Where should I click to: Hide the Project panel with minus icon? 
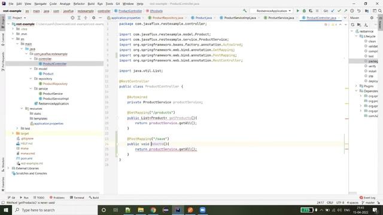(x=100, y=18)
